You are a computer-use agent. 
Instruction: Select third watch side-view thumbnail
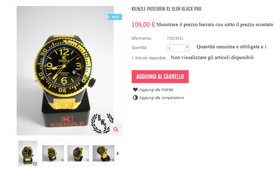pos(78,153)
